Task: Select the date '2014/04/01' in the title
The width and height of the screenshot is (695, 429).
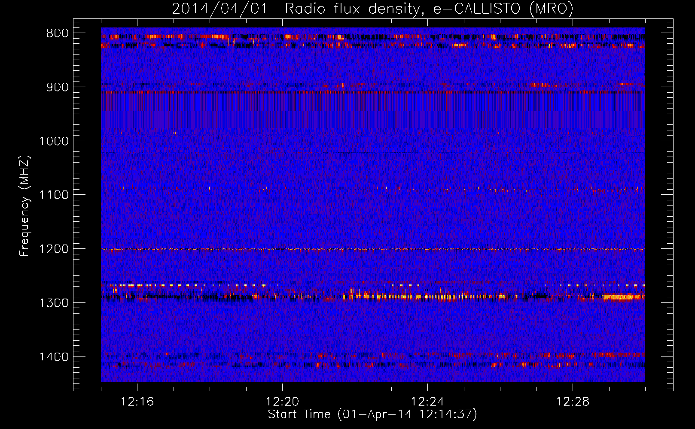Action: [x=219, y=9]
